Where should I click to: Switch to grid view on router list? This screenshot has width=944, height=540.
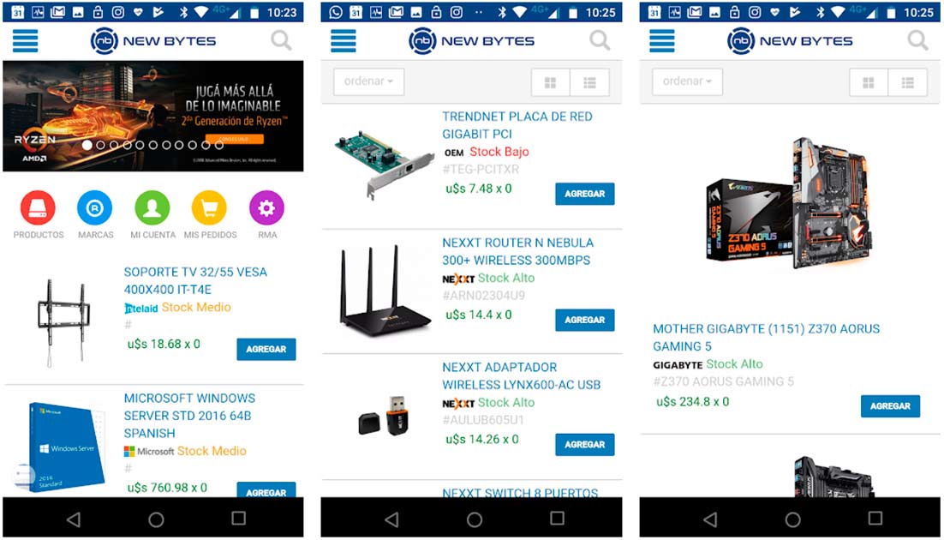(x=550, y=82)
